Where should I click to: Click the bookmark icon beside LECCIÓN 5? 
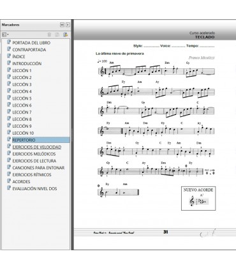(9, 98)
